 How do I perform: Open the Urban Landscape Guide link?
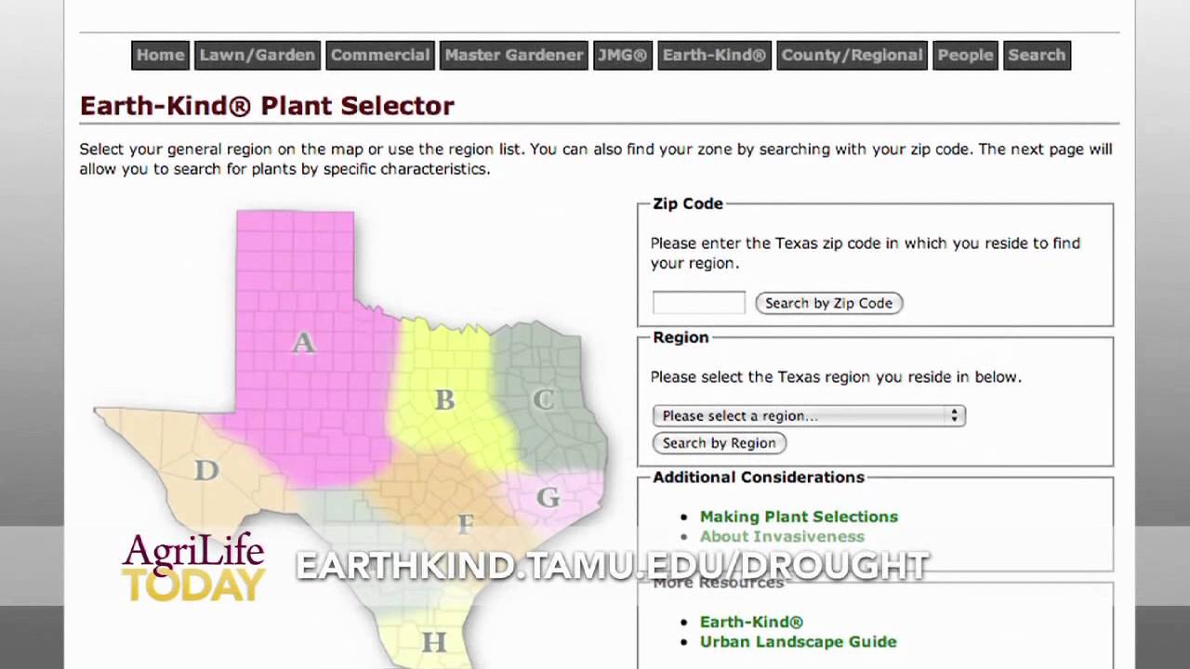pos(798,641)
